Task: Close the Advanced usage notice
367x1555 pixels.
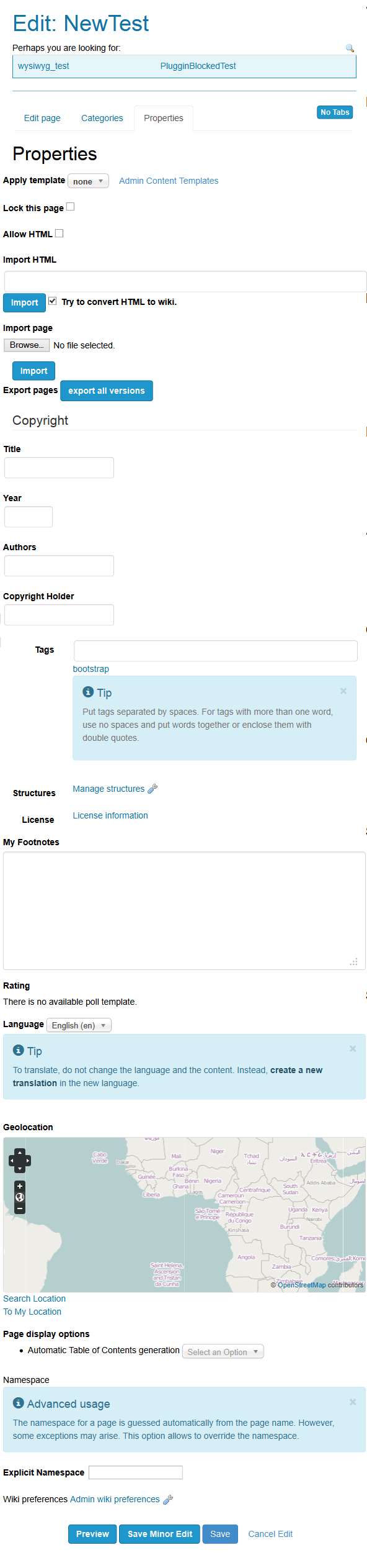Action: pyautogui.click(x=353, y=1402)
